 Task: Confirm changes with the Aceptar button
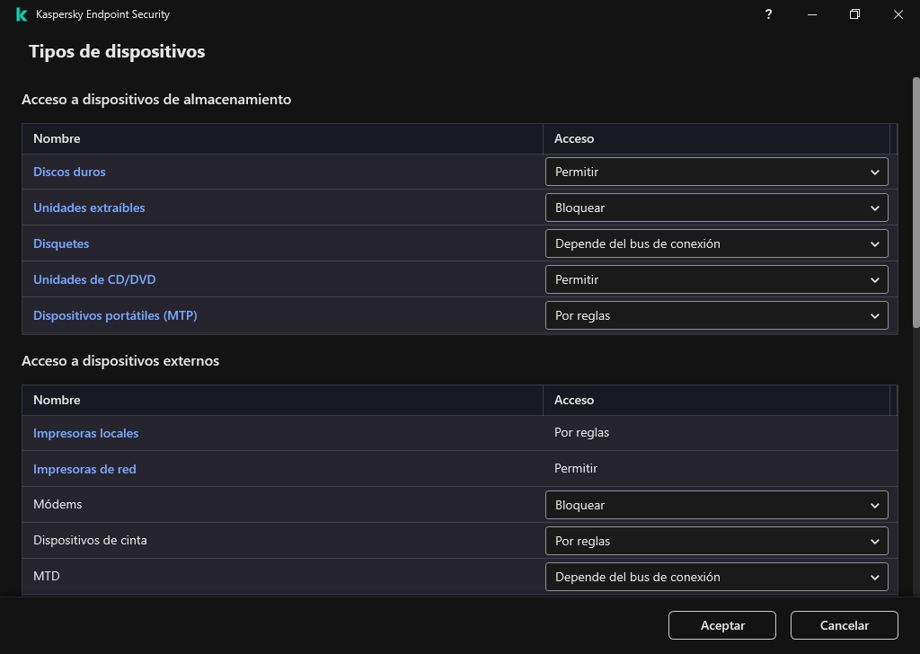[x=721, y=625]
